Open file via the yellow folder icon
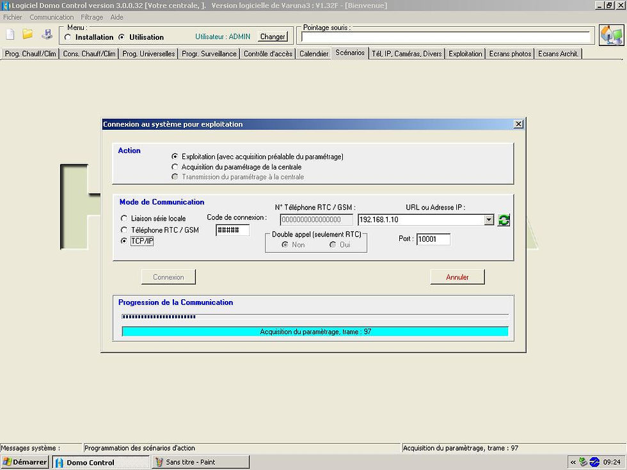Viewport: 627px width, 470px height. 28,34
